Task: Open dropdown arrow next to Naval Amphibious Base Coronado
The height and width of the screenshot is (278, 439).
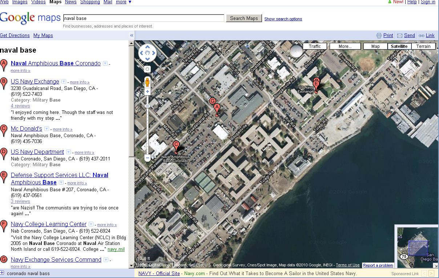Action: point(105,64)
